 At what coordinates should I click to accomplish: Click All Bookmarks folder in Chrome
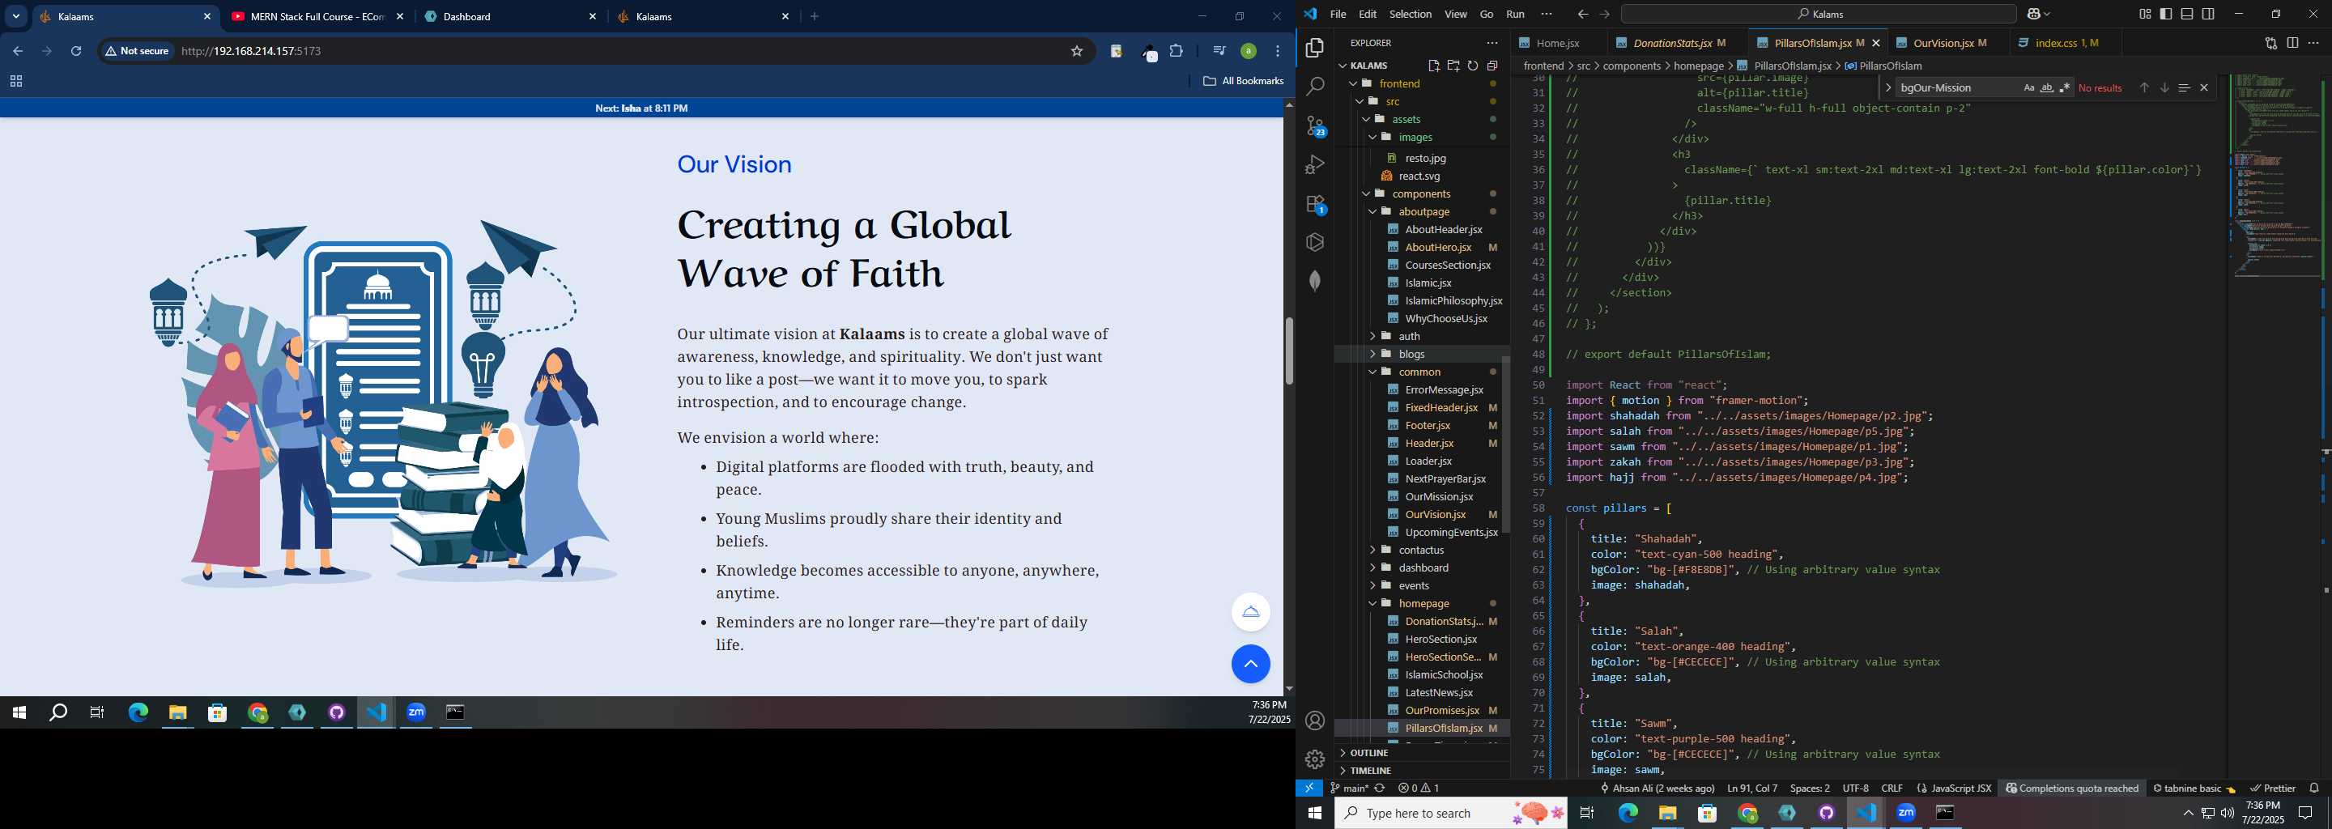click(1243, 82)
